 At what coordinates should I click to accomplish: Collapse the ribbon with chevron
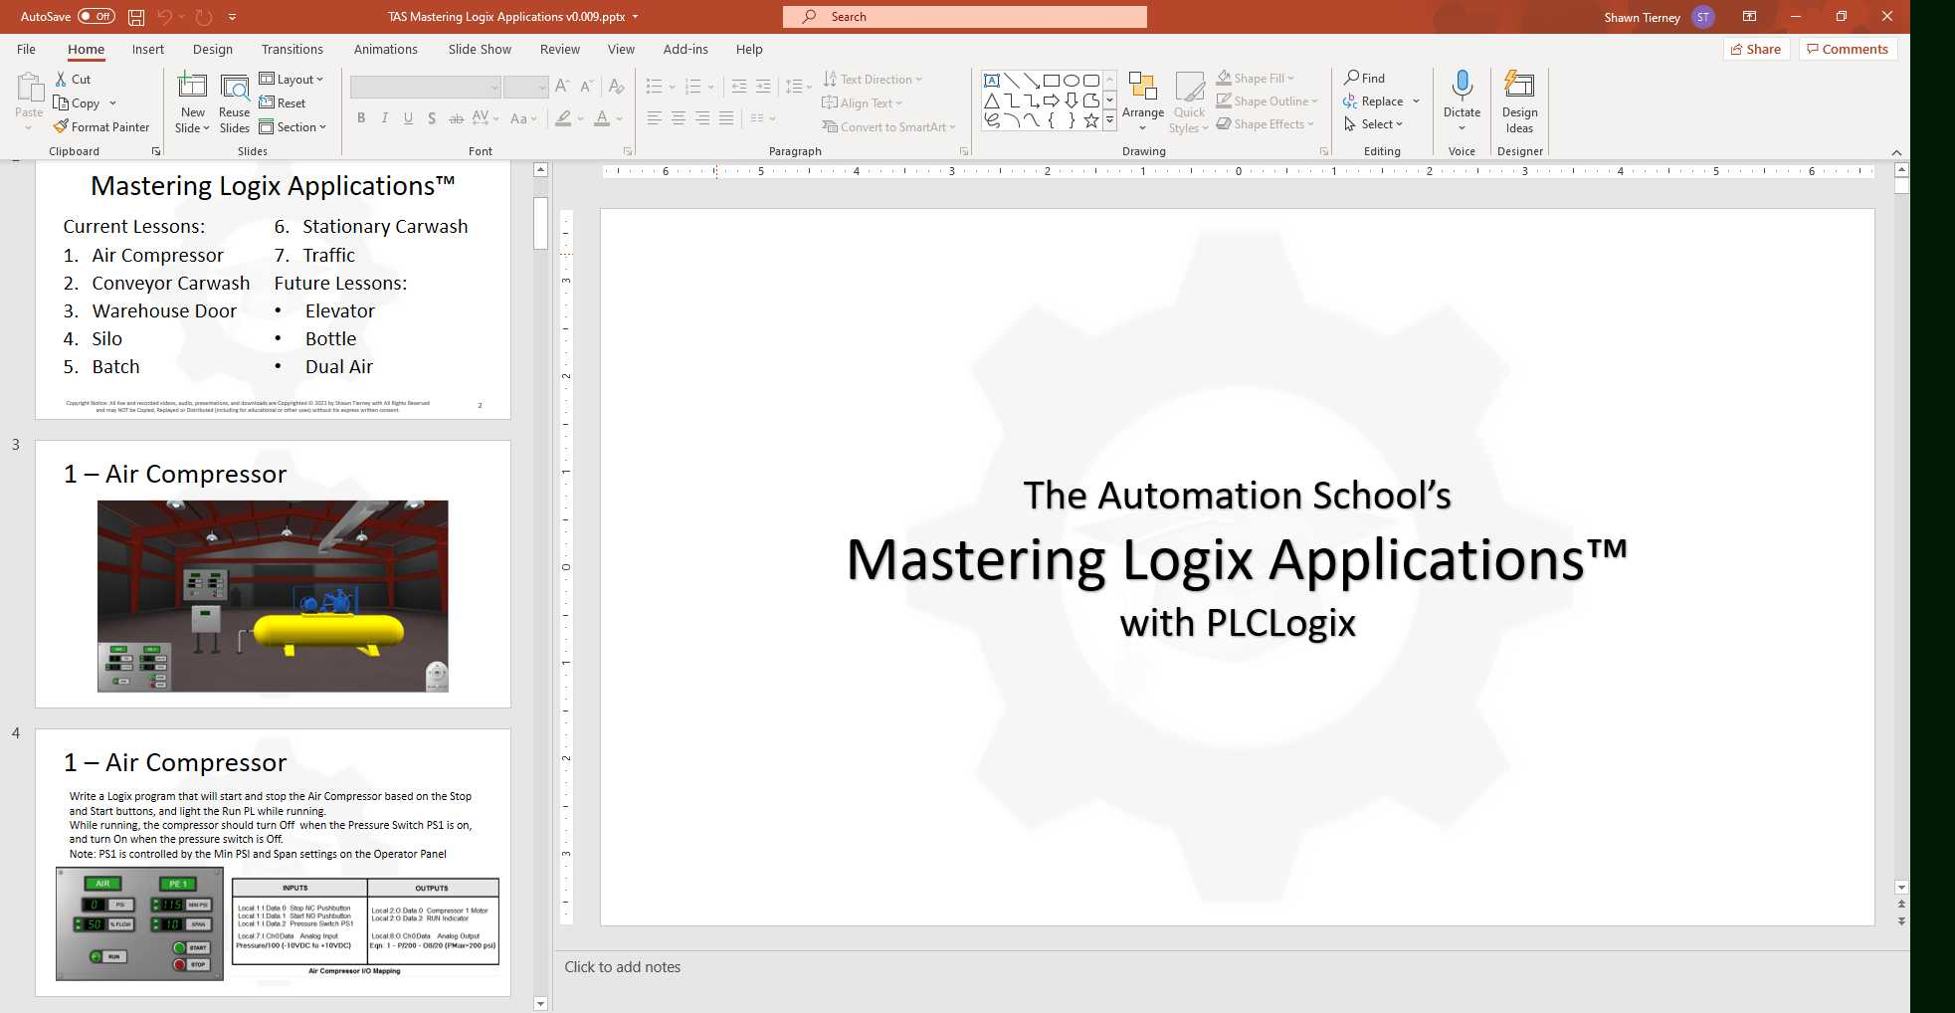point(1896,151)
